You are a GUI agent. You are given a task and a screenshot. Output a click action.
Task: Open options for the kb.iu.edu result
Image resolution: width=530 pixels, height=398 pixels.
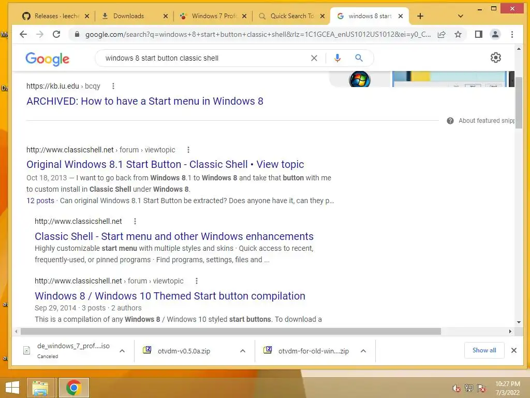113,87
